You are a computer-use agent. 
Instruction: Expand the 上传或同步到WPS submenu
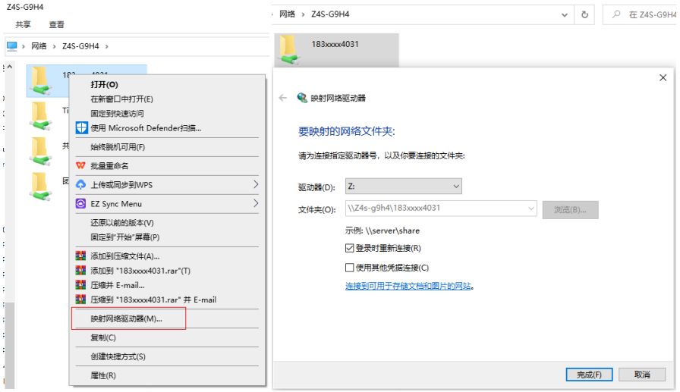(x=256, y=184)
